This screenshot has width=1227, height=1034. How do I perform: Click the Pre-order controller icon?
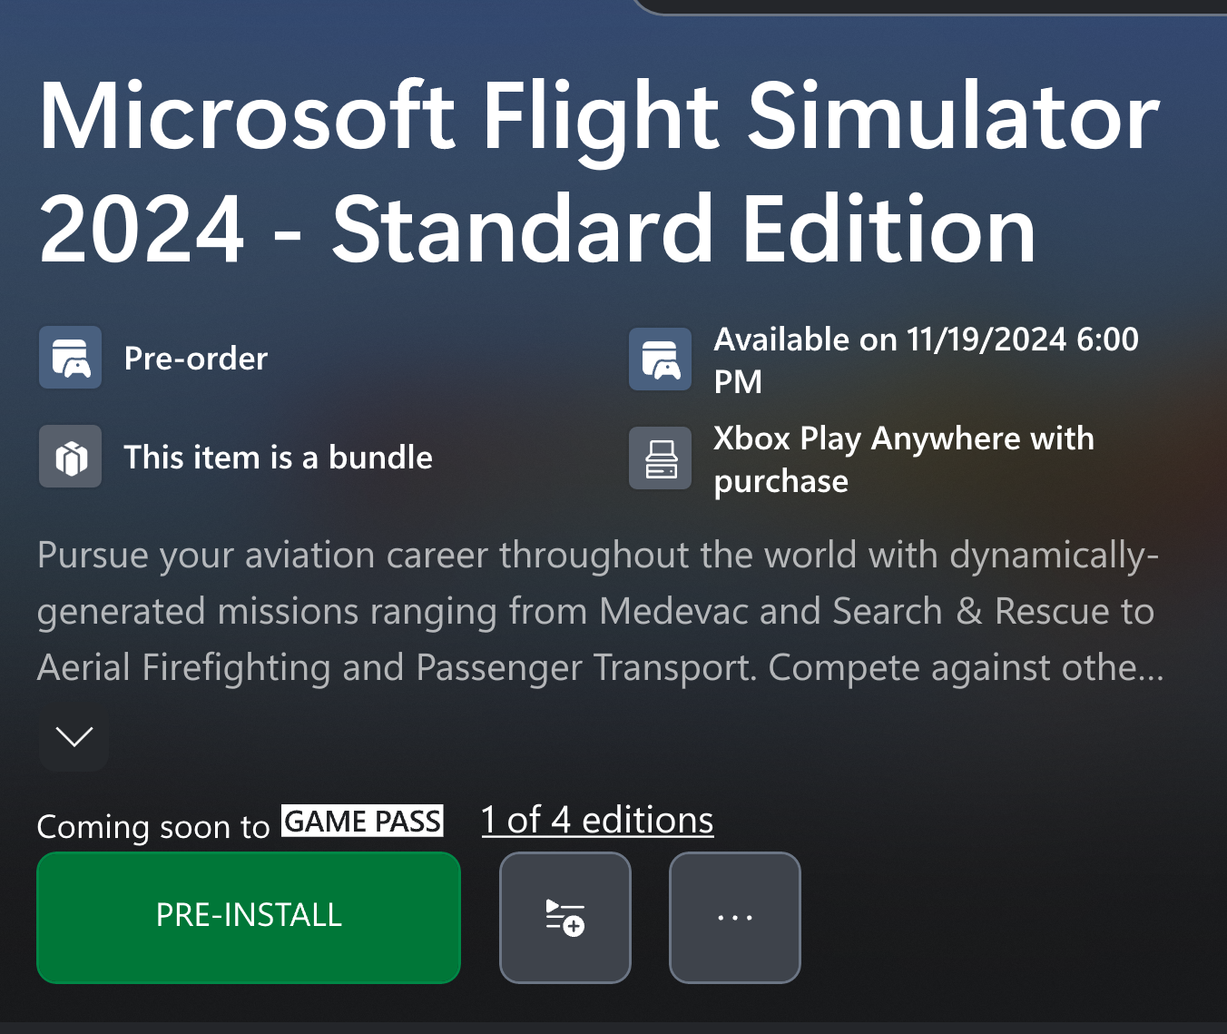coord(70,358)
